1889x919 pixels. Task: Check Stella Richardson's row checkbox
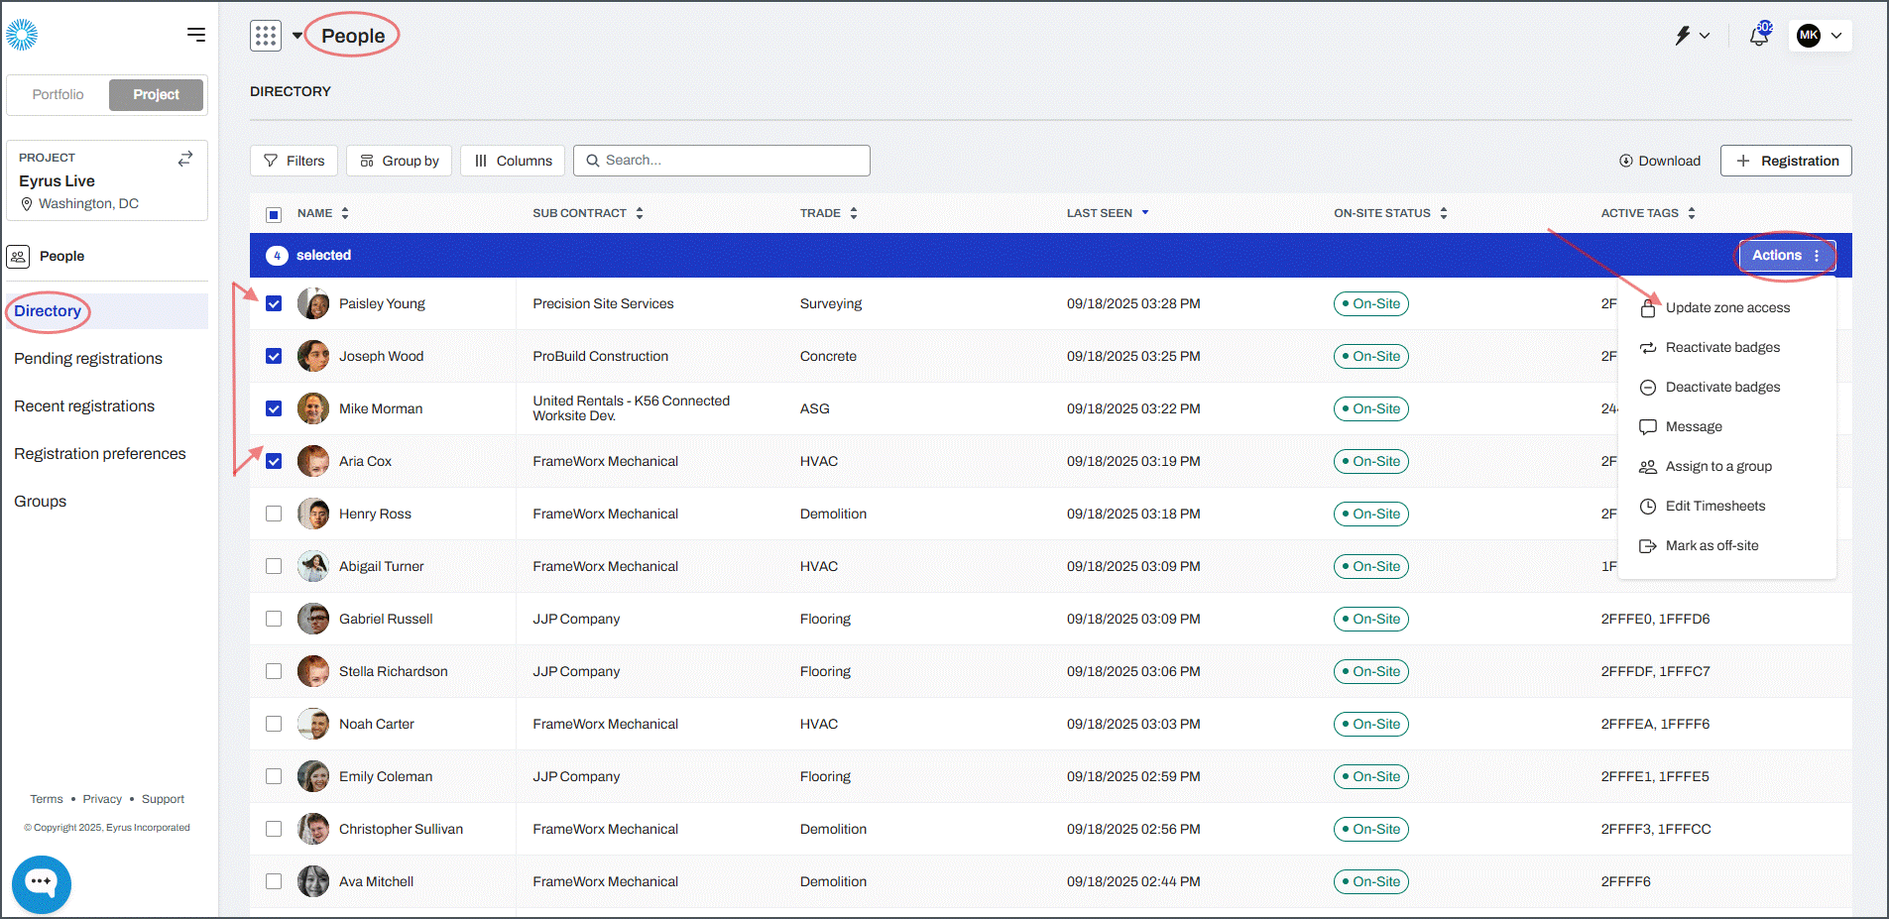tap(274, 671)
